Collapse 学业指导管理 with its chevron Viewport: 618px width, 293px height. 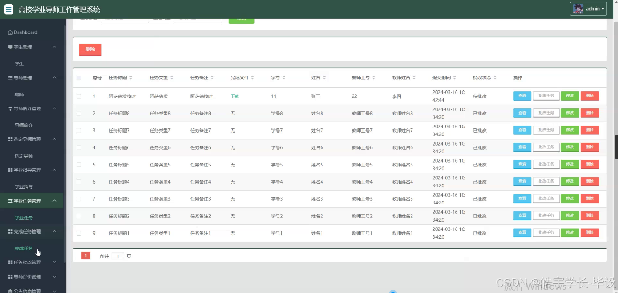(54, 170)
